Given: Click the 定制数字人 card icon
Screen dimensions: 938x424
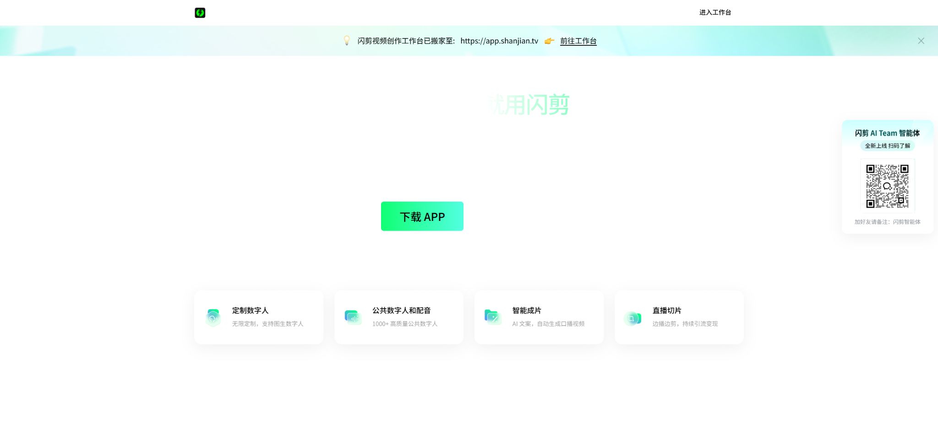Looking at the screenshot, I should coord(213,317).
